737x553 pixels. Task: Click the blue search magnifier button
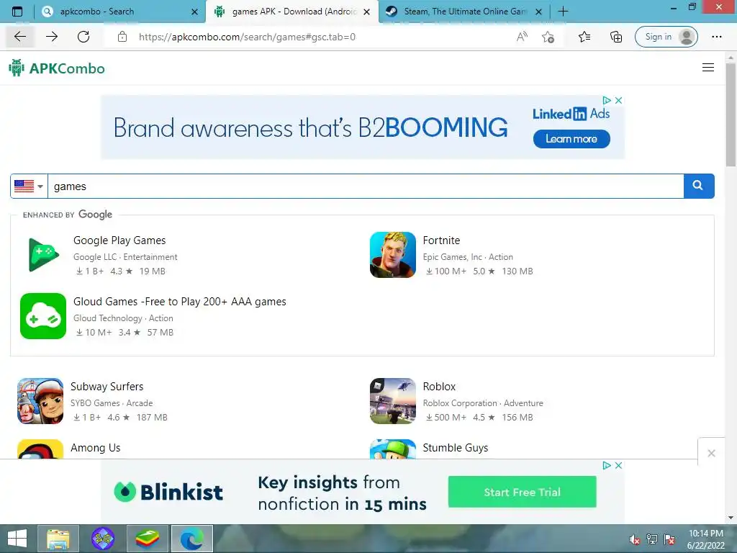(x=699, y=186)
